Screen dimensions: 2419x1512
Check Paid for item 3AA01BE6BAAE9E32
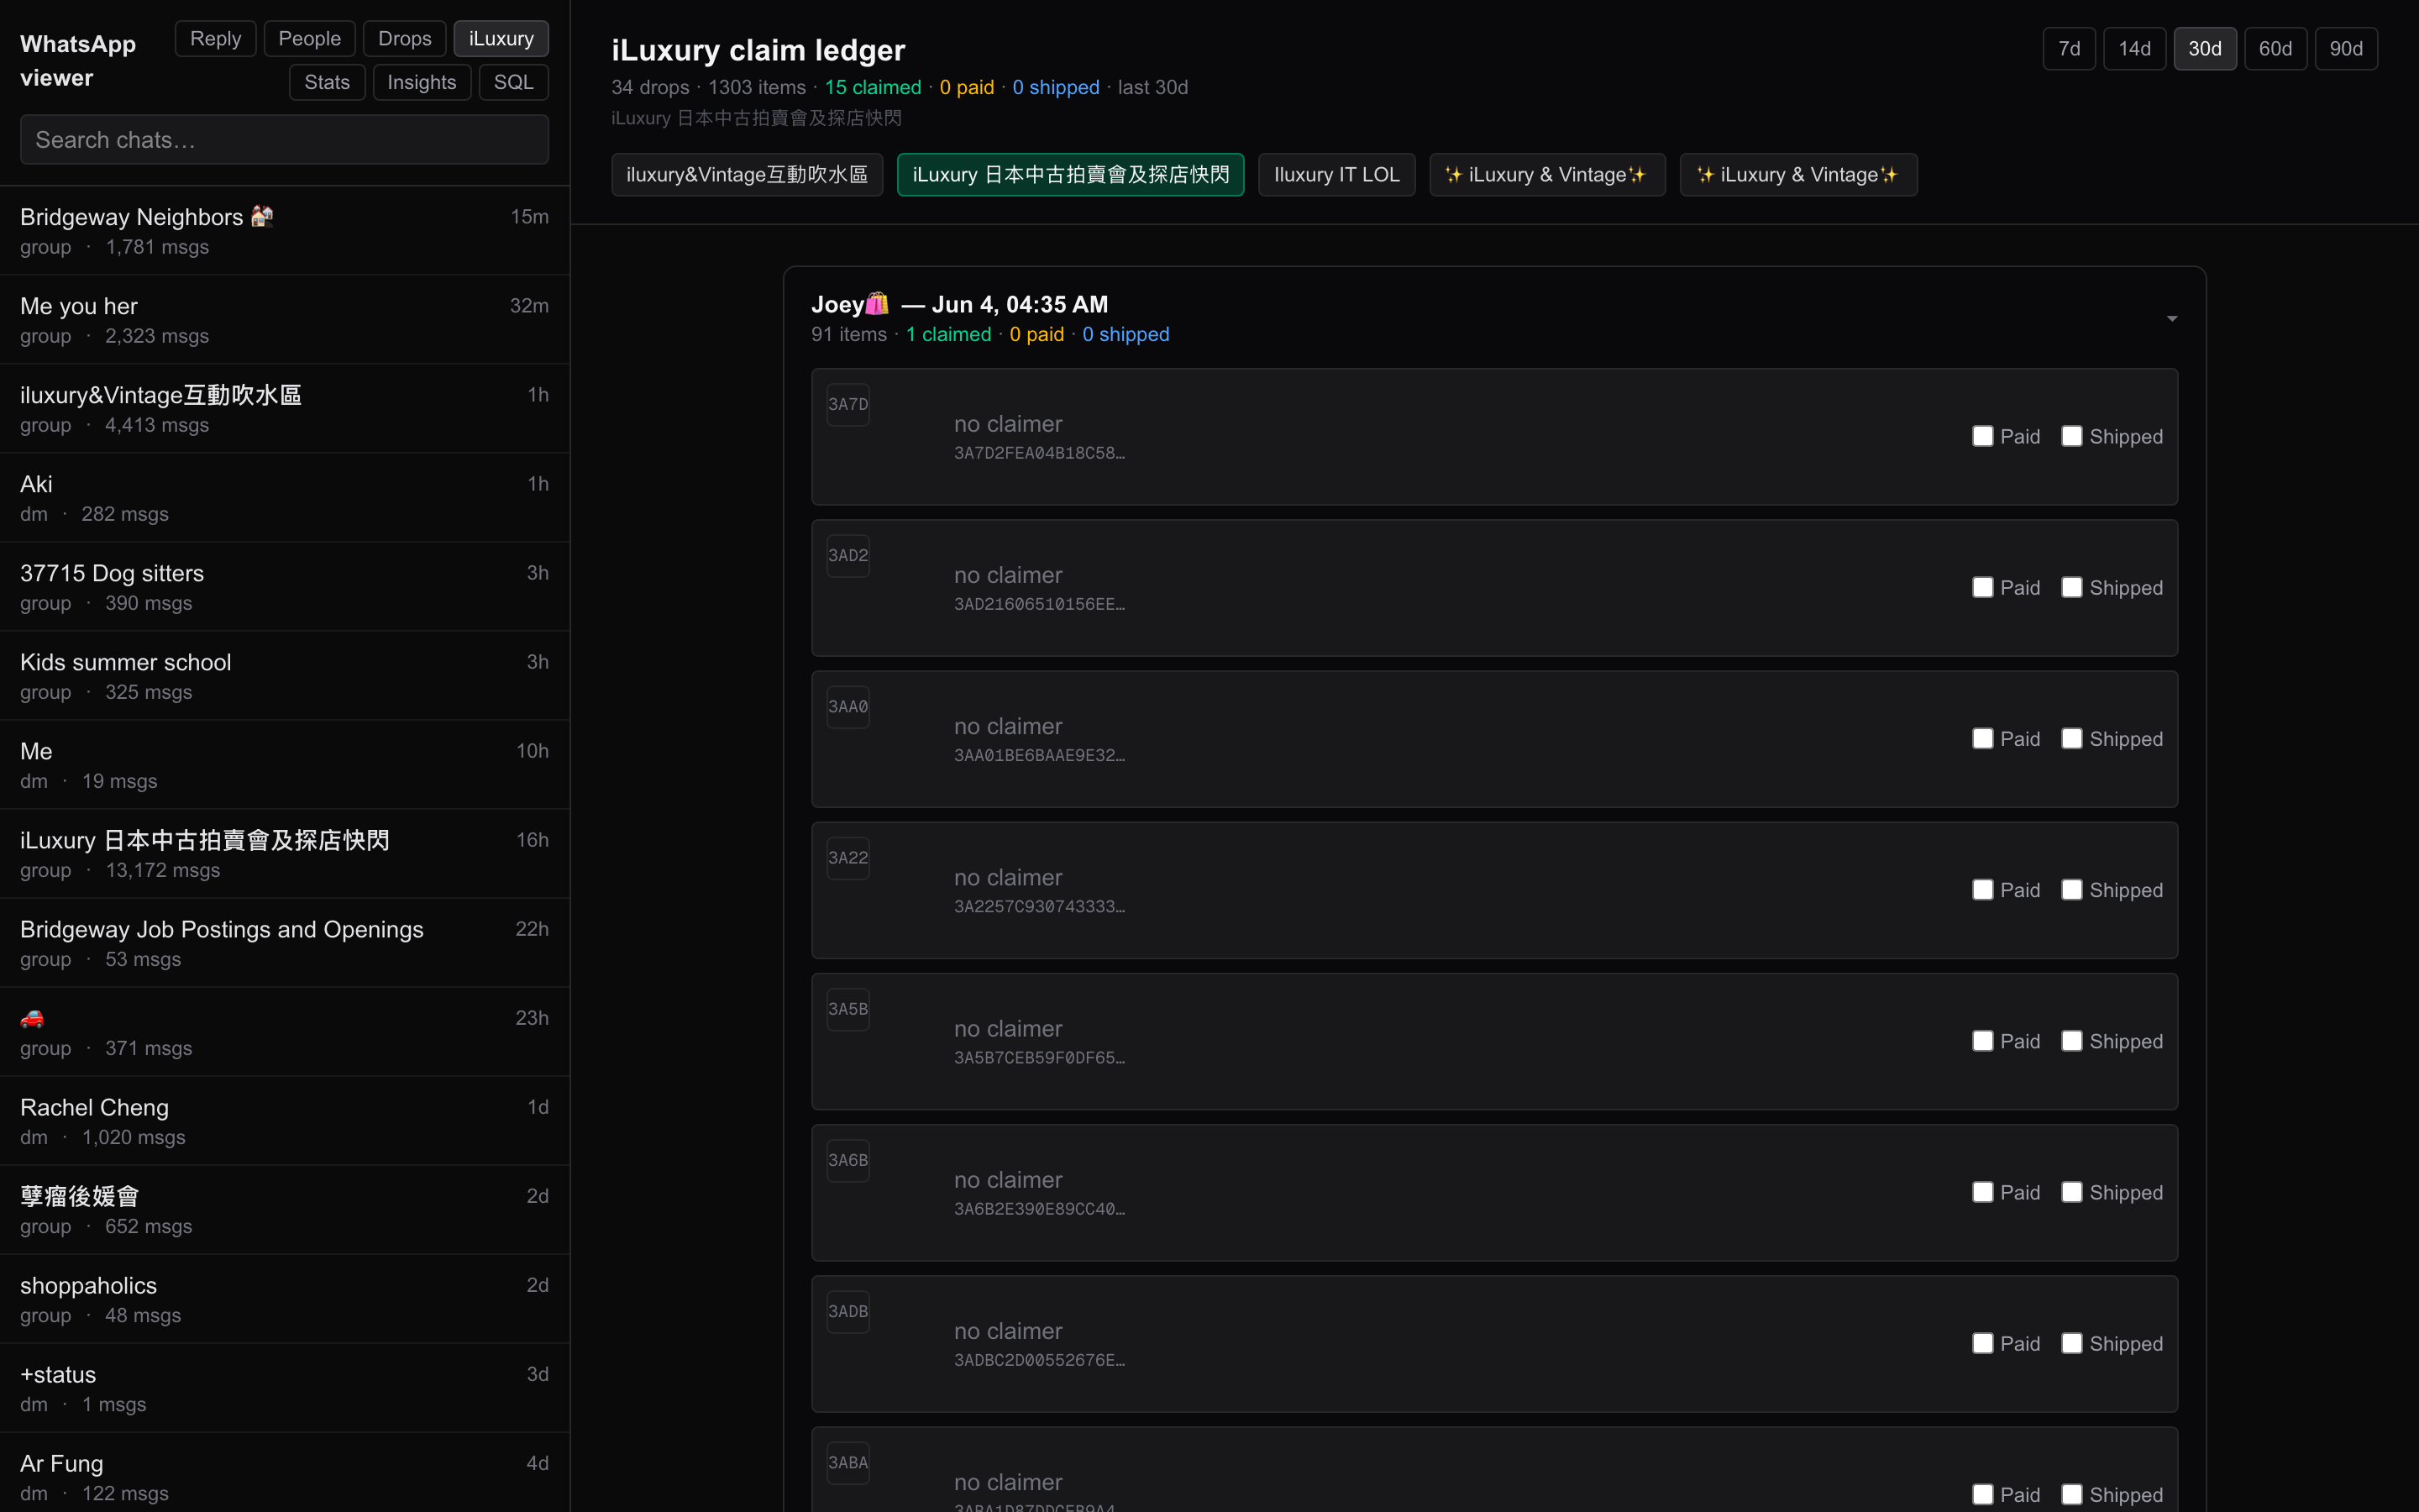pos(1982,738)
